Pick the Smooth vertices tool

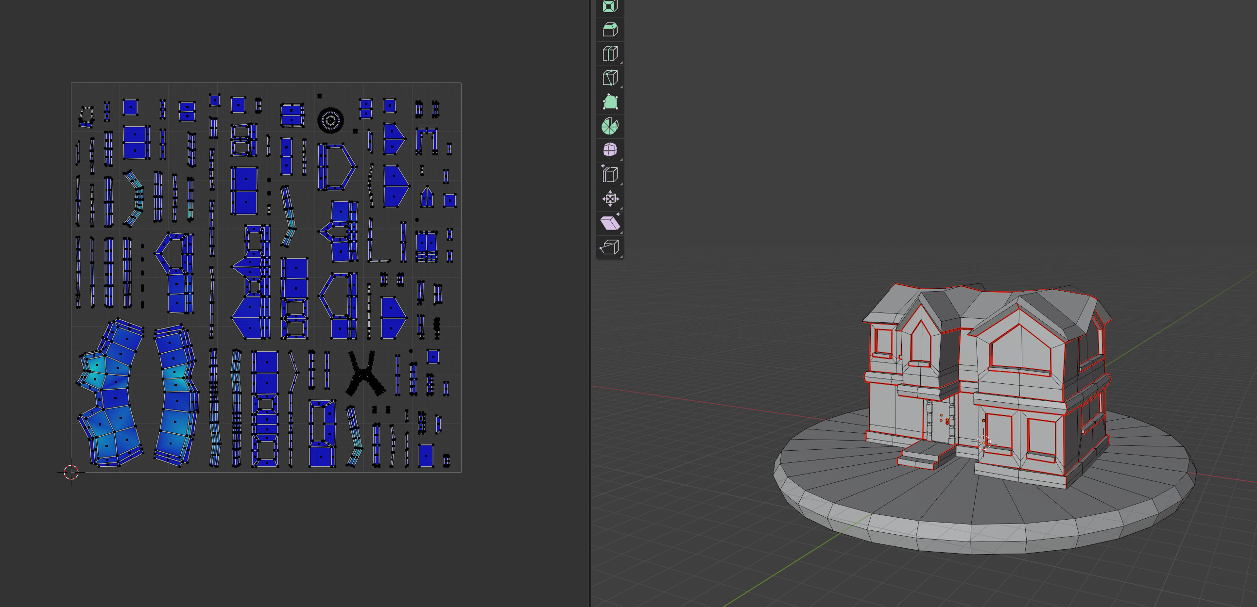(x=609, y=150)
